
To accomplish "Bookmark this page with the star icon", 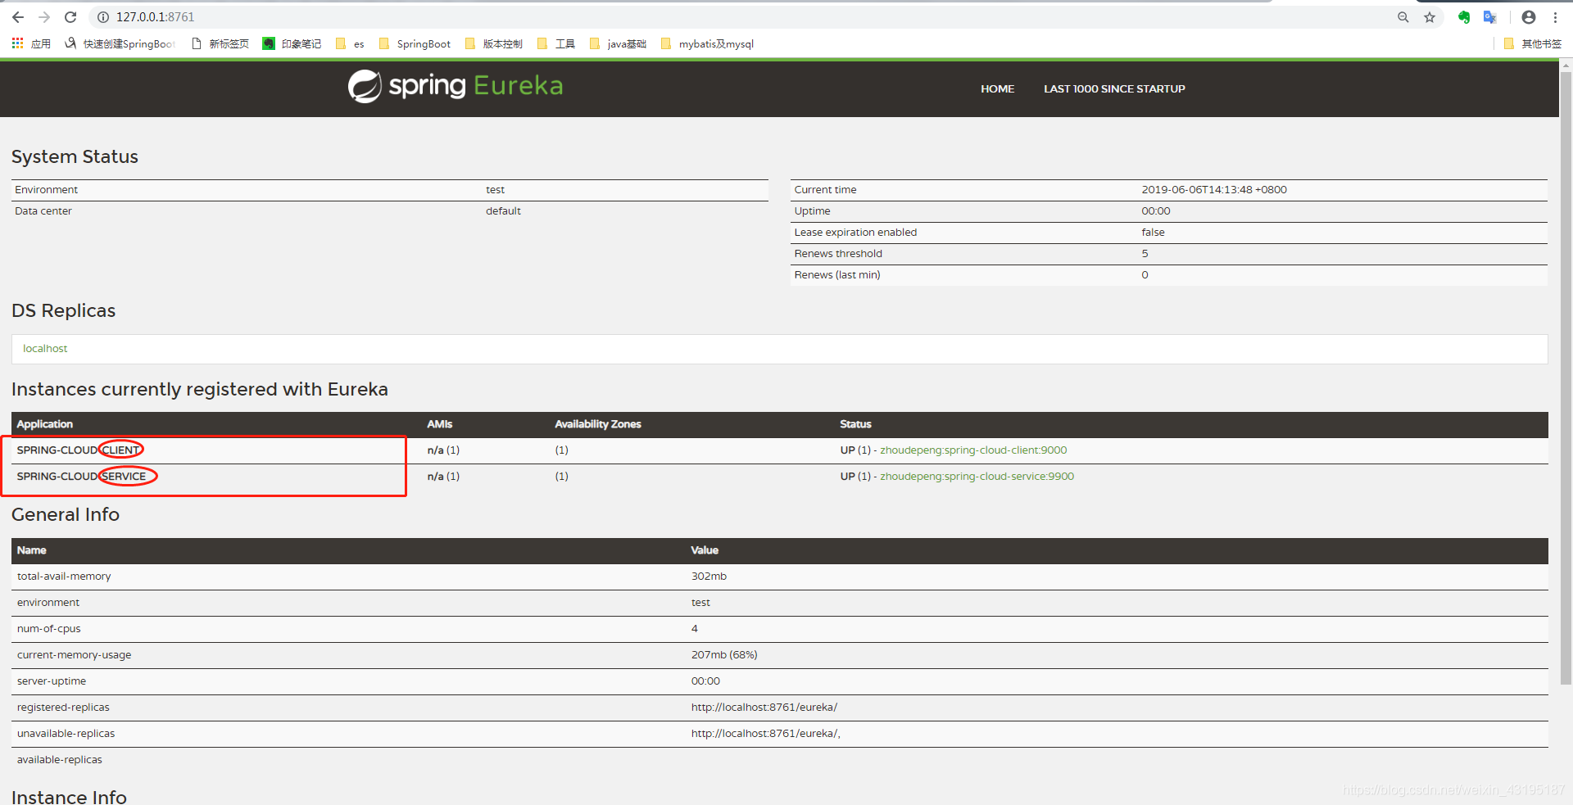I will 1430,17.
